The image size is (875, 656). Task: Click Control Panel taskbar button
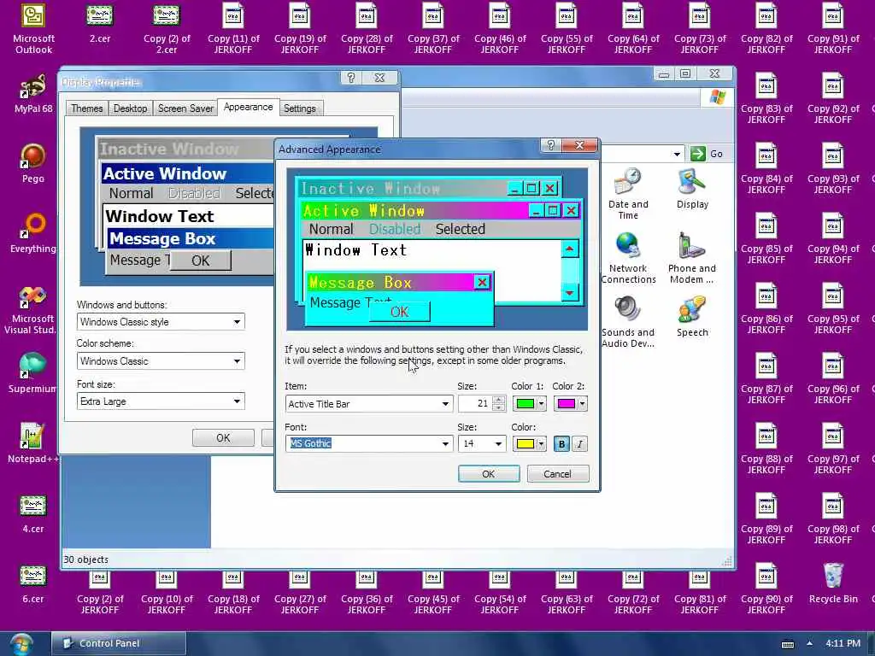(119, 644)
